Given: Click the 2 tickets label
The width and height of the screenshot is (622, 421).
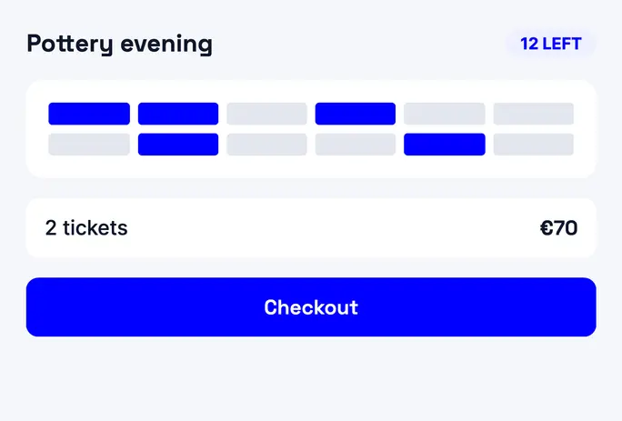Looking at the screenshot, I should (x=86, y=227).
